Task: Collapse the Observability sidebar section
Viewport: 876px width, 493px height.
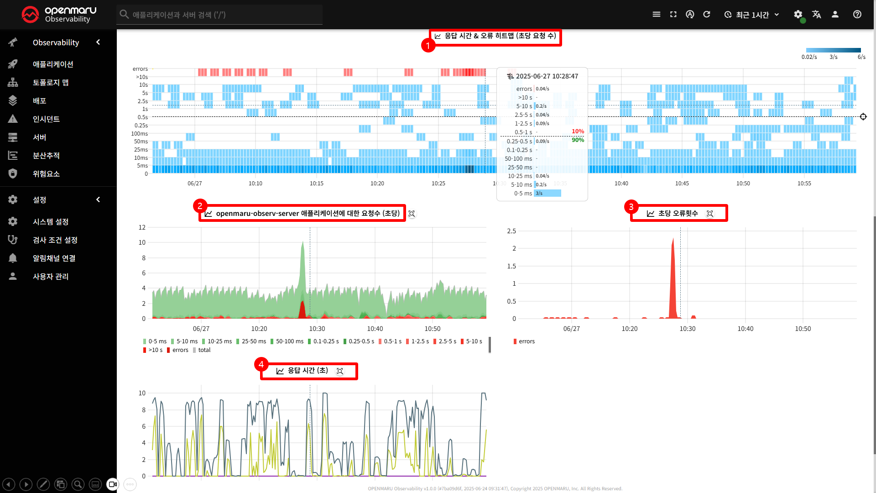Action: coord(98,42)
